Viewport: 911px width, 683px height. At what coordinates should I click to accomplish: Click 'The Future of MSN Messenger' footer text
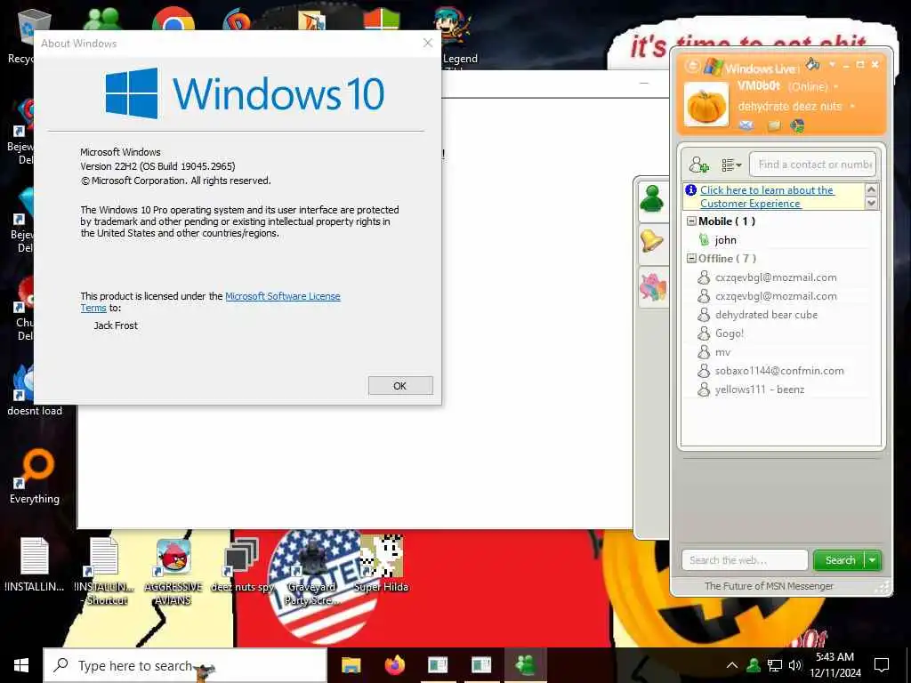(x=769, y=586)
